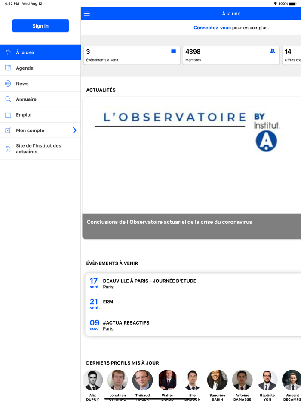Open Antoine DAMASSE's profile photo
This screenshot has height=402, width=301.
tap(243, 380)
